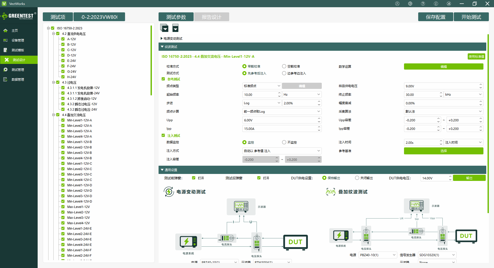Click the stacked-pages expand-all icon
Screen dimensions: 494x268
coord(164,28)
